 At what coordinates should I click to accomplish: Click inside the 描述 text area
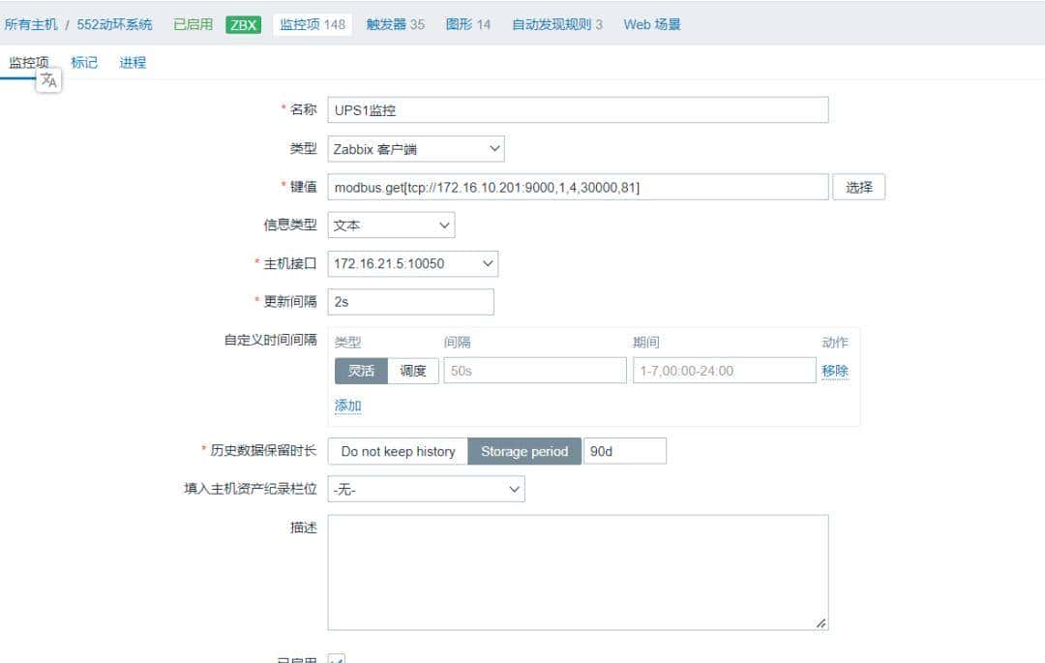(579, 571)
